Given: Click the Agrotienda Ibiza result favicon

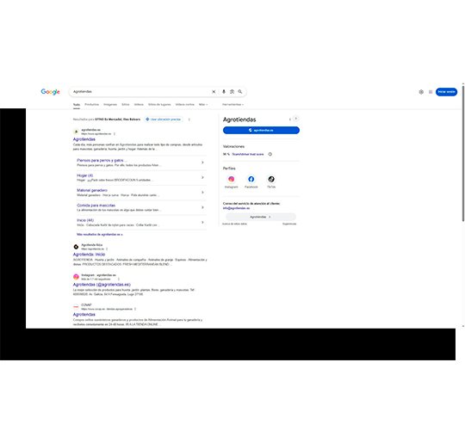Looking at the screenshot, I should pyautogui.click(x=76, y=247).
